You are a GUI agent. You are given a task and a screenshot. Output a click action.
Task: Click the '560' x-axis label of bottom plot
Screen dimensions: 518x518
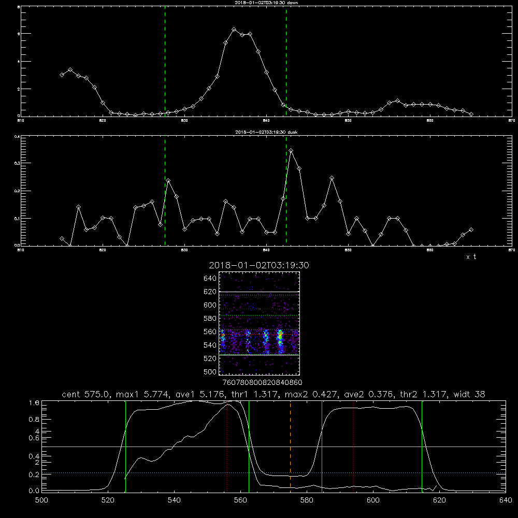240,500
